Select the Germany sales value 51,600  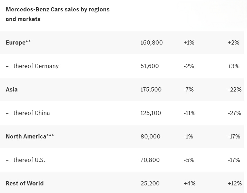150,66
